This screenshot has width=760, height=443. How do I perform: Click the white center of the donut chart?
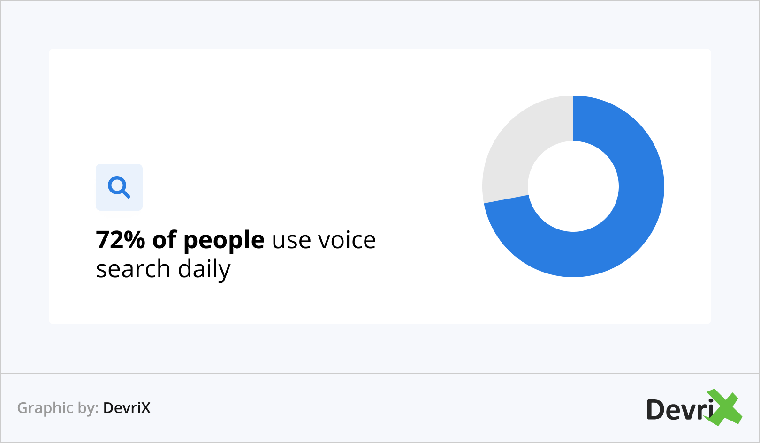[x=573, y=186]
